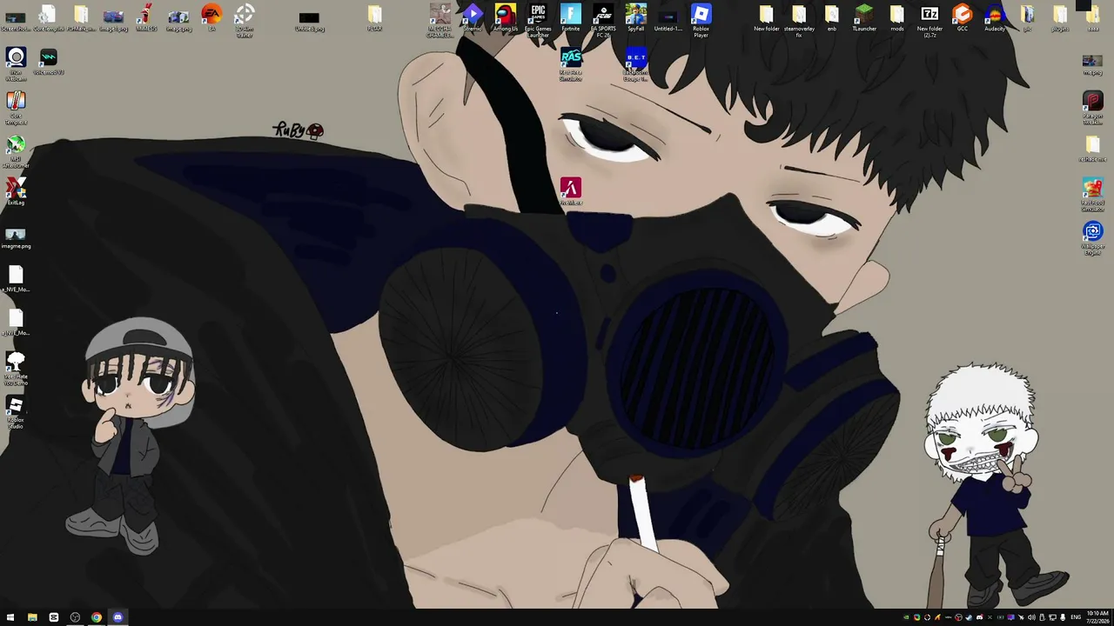Select the me.png image file
Viewport: 1114px width, 626px height.
coord(1092,63)
